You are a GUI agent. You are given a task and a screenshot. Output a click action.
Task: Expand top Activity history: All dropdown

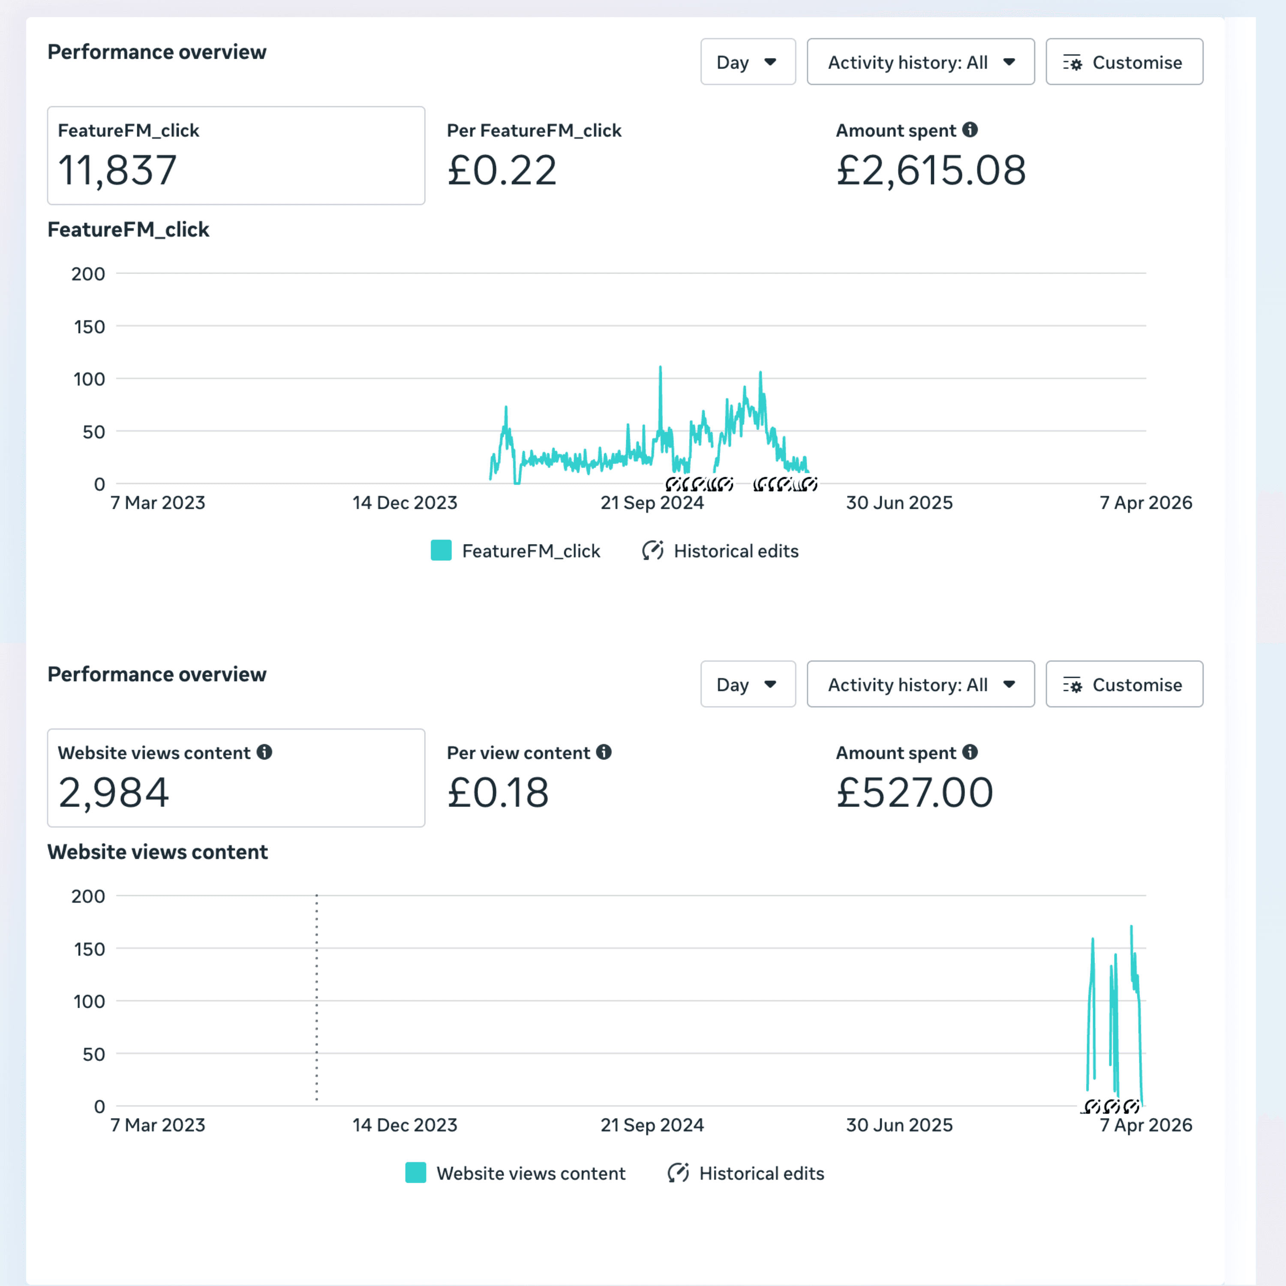point(920,62)
